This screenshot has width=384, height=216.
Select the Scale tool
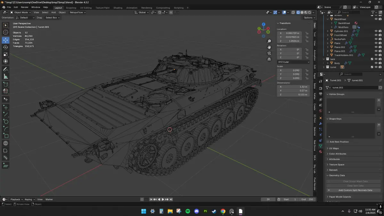pyautogui.click(x=5, y=54)
